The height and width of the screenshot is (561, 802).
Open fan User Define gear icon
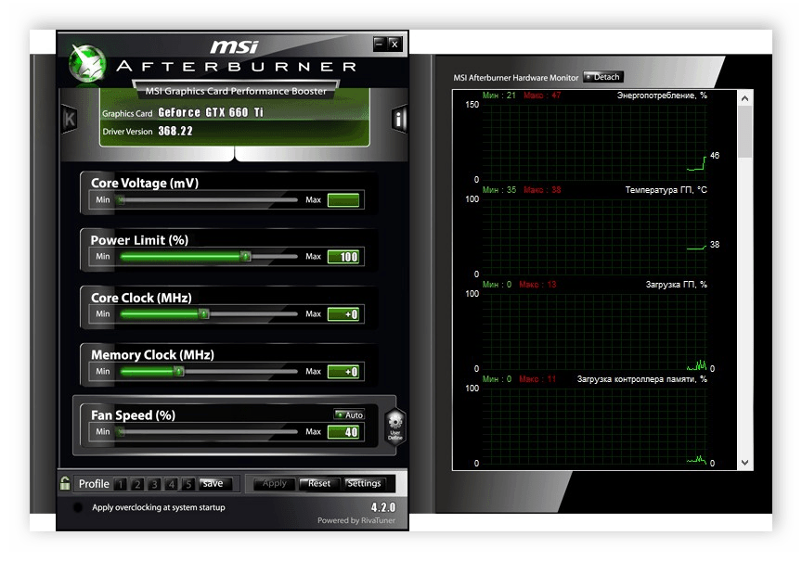point(395,427)
